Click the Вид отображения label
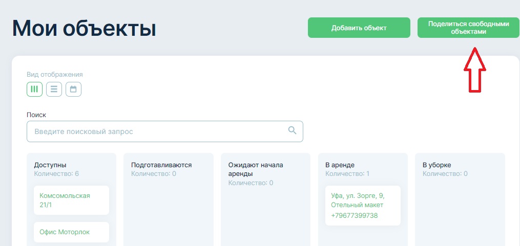This screenshot has width=520, height=246. [x=54, y=74]
